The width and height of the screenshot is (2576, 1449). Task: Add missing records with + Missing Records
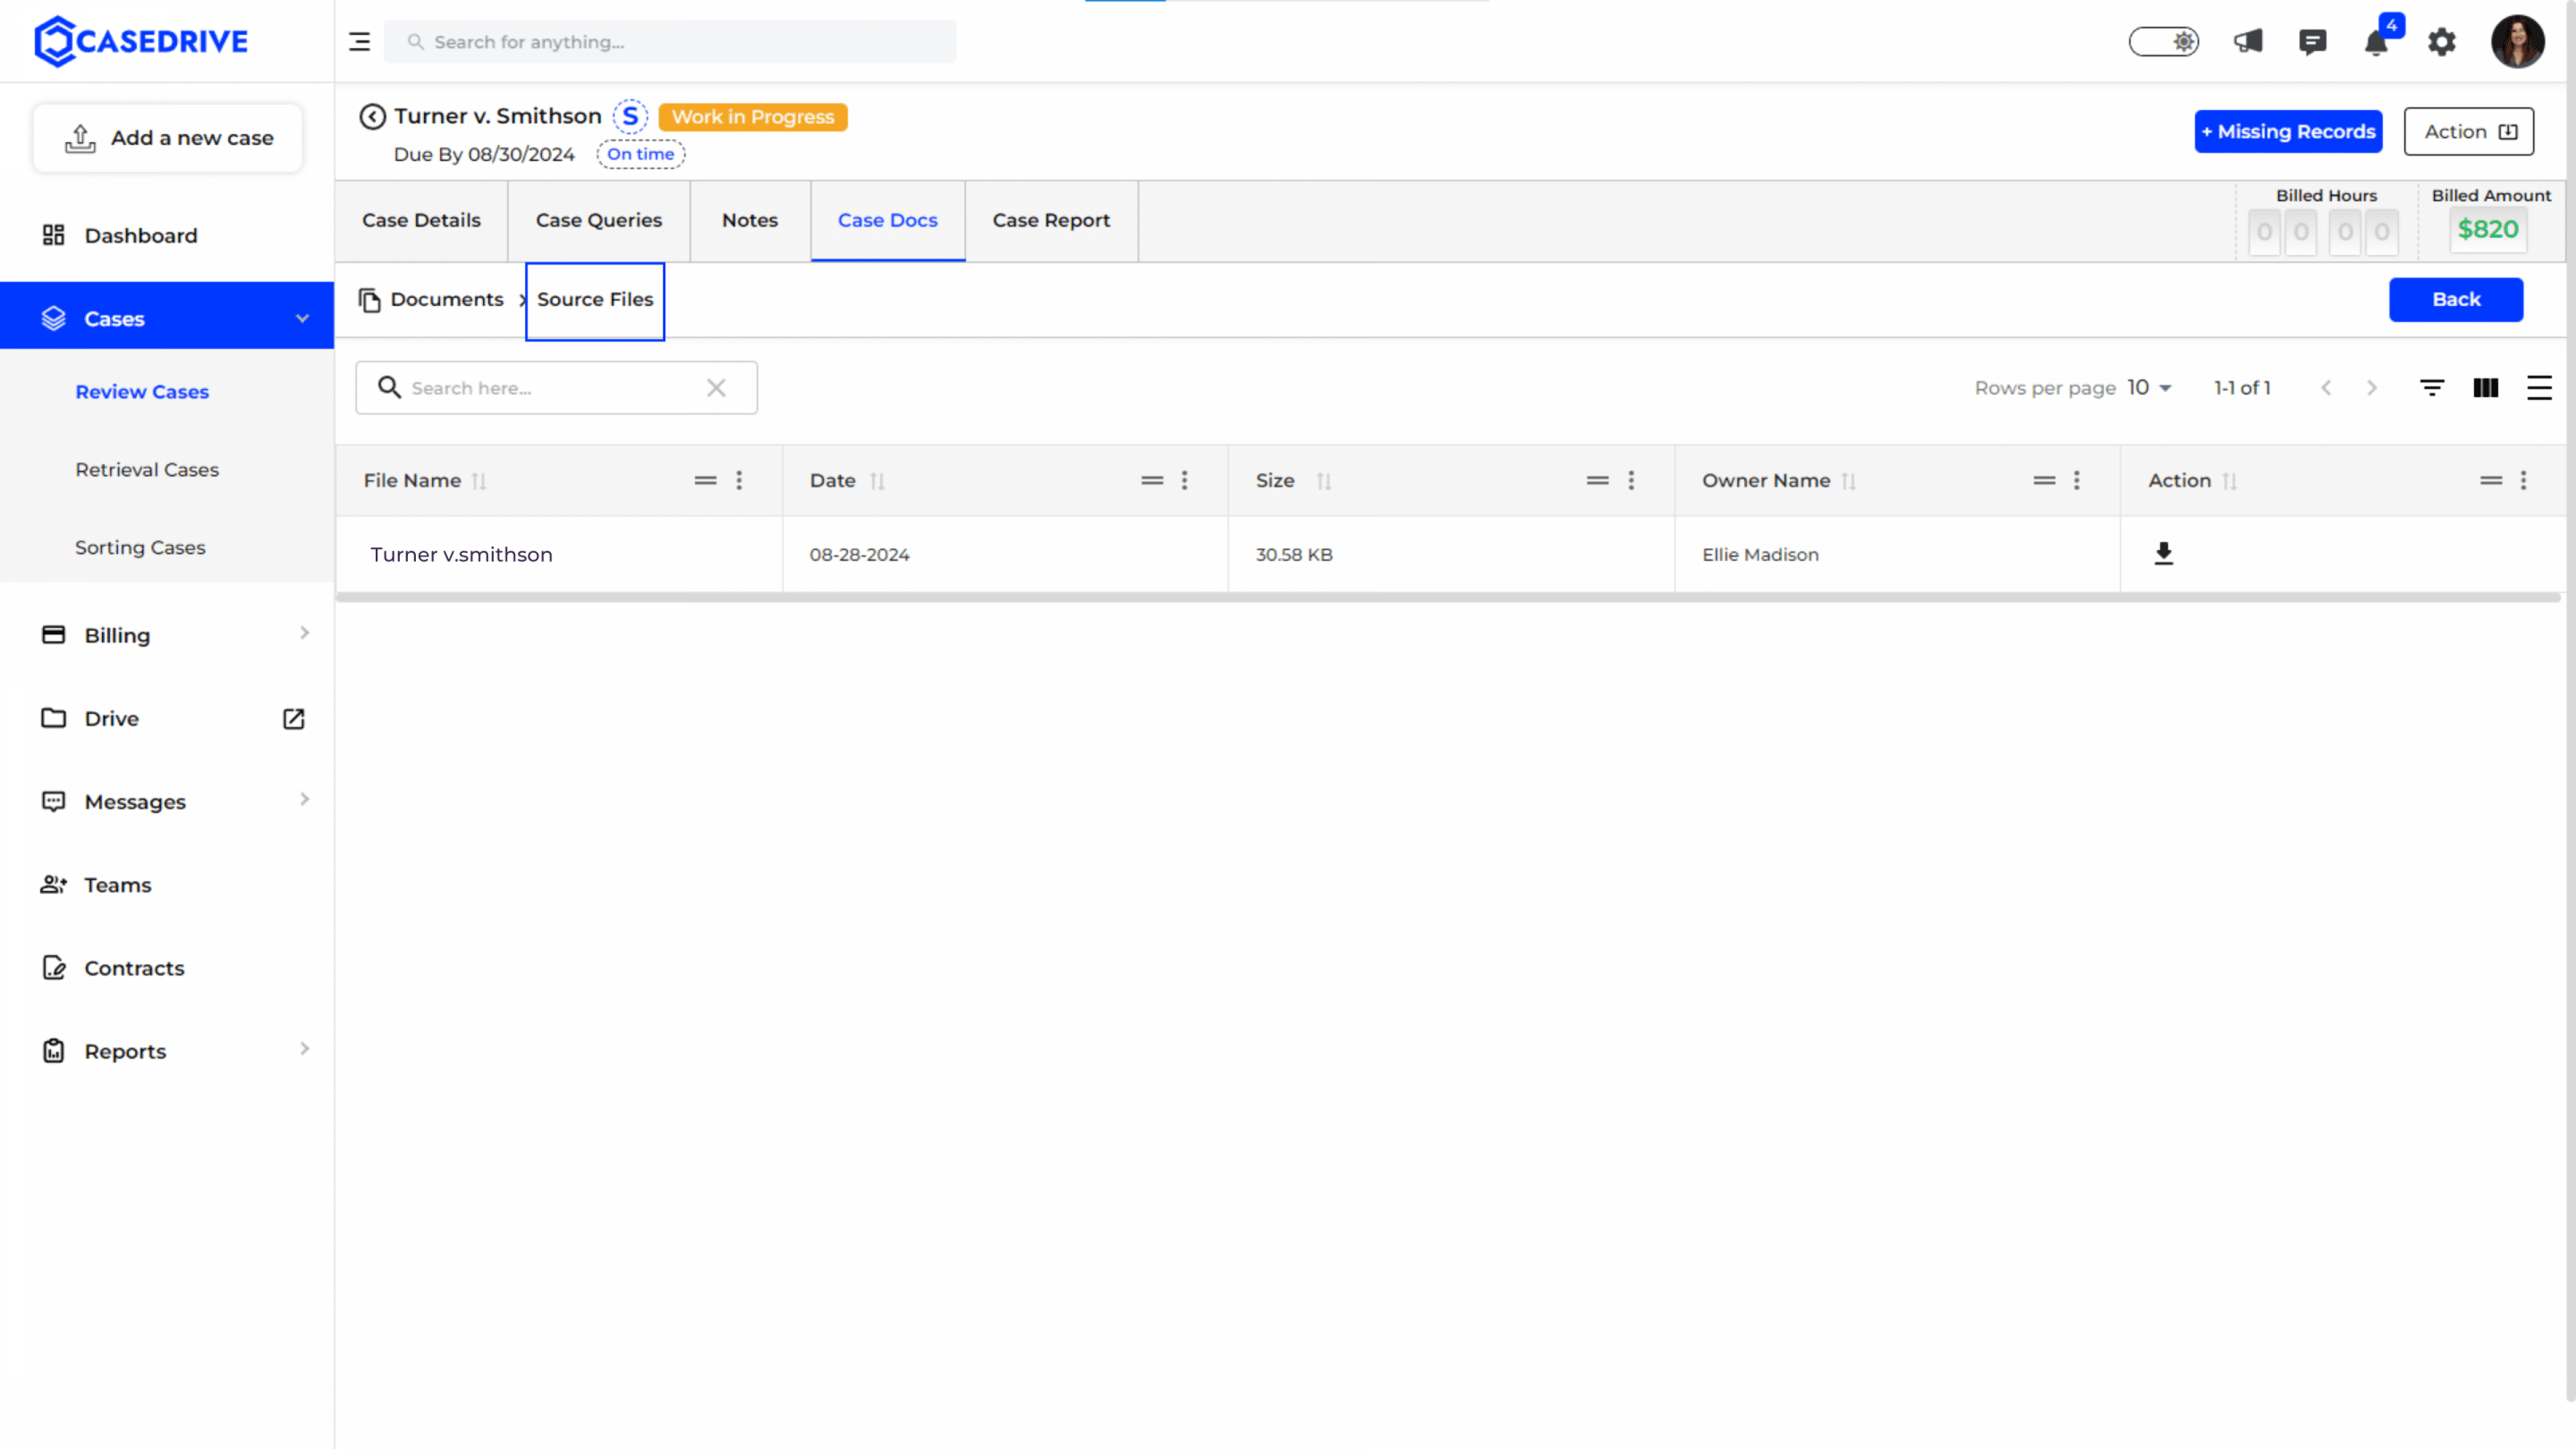(x=2288, y=131)
